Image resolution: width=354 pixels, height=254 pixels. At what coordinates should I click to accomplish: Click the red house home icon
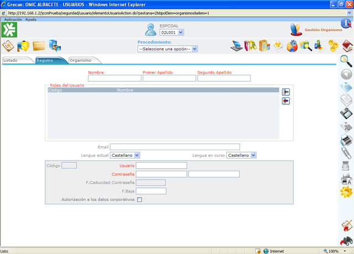(347, 46)
